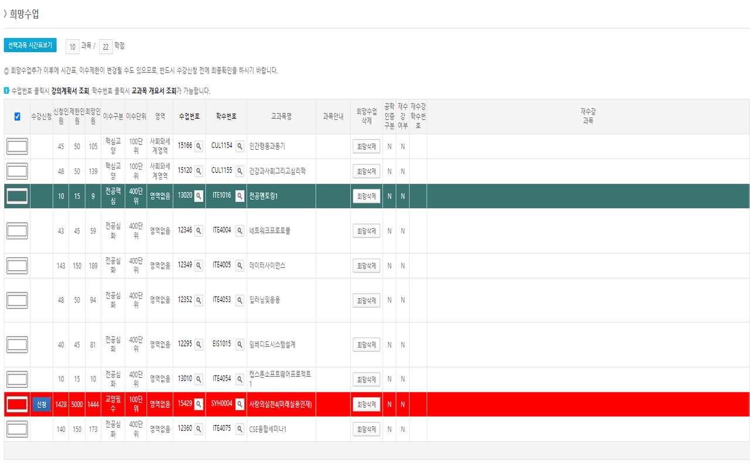
Task: Select the checkbox in 전공멘토링1 row
Action: point(17,196)
